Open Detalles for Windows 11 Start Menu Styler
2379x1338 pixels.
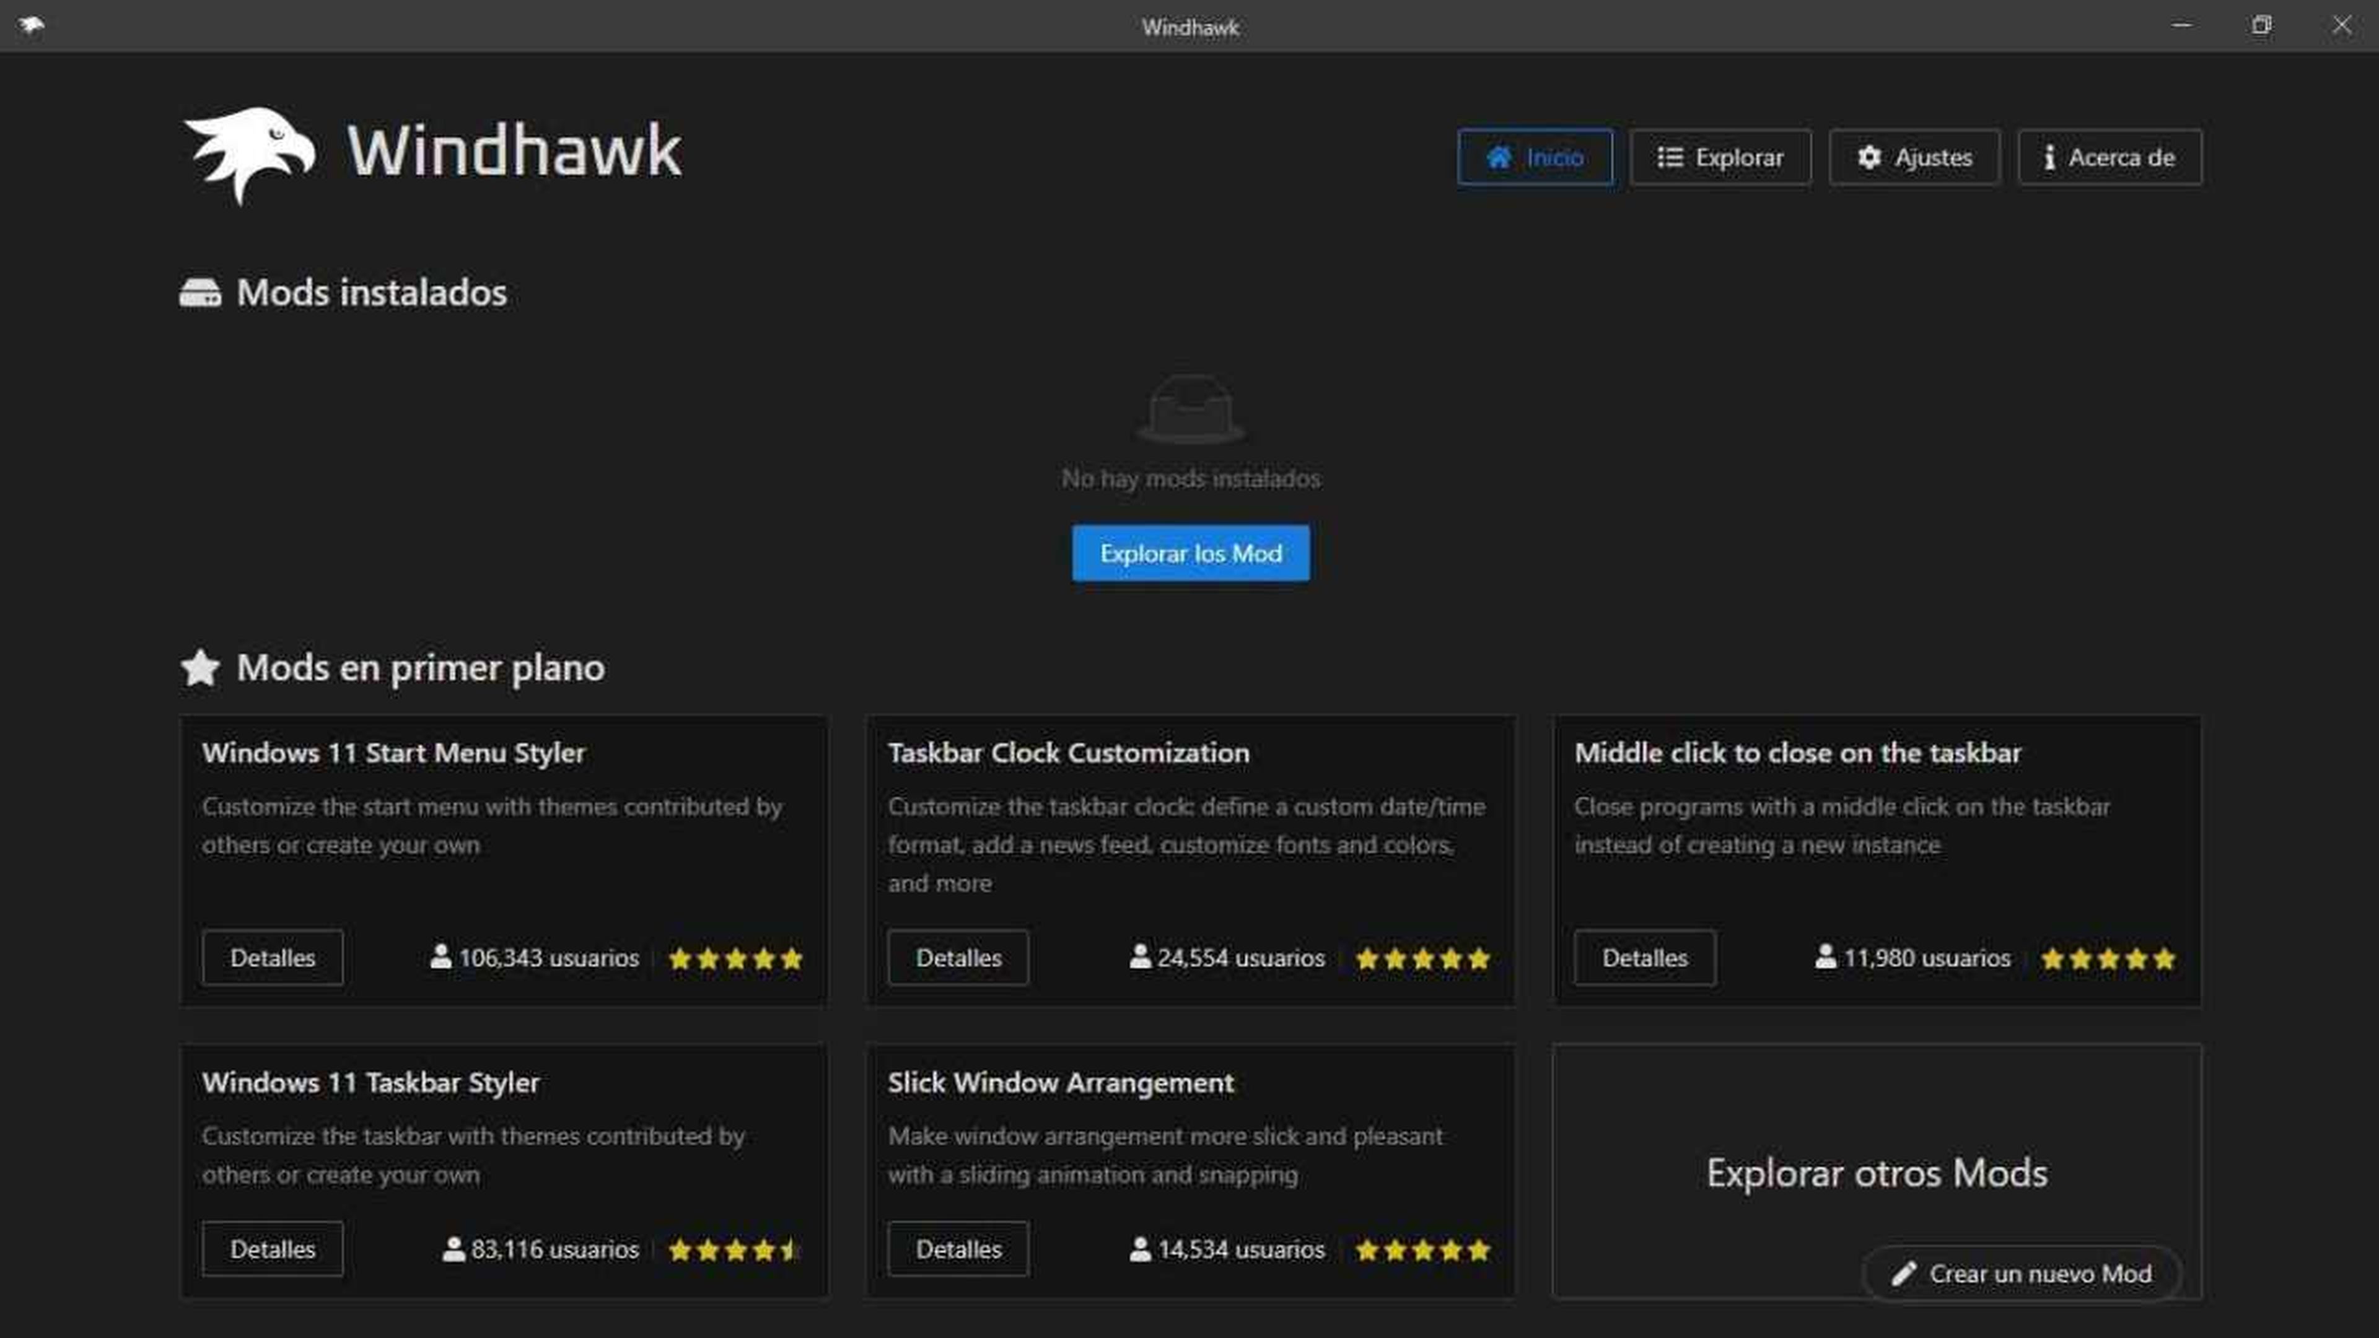(273, 958)
